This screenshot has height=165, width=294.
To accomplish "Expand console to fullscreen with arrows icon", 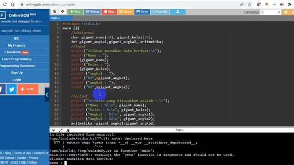I will pyautogui.click(x=61, y=130).
